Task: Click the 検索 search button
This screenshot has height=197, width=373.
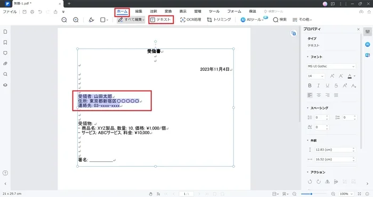Action: [280, 20]
